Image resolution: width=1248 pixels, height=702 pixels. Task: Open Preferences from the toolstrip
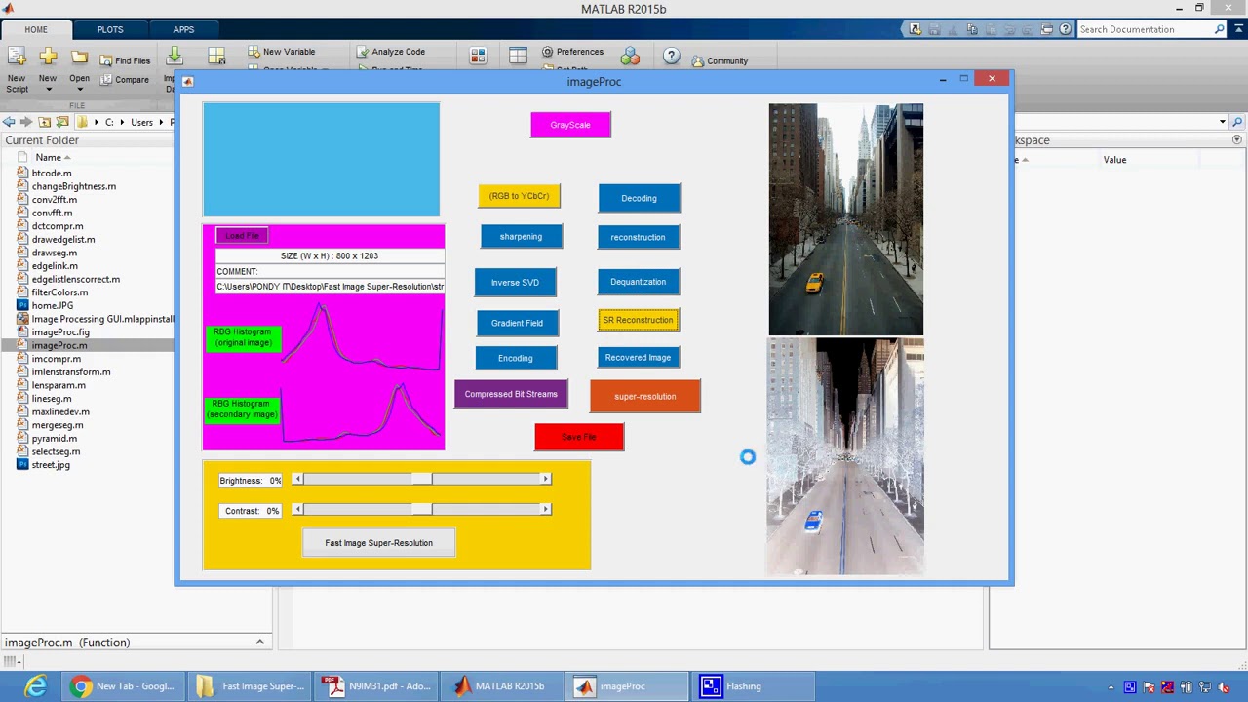[572, 52]
